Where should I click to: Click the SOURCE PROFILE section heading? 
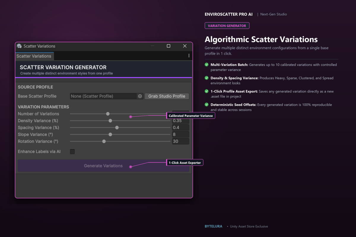36,87
